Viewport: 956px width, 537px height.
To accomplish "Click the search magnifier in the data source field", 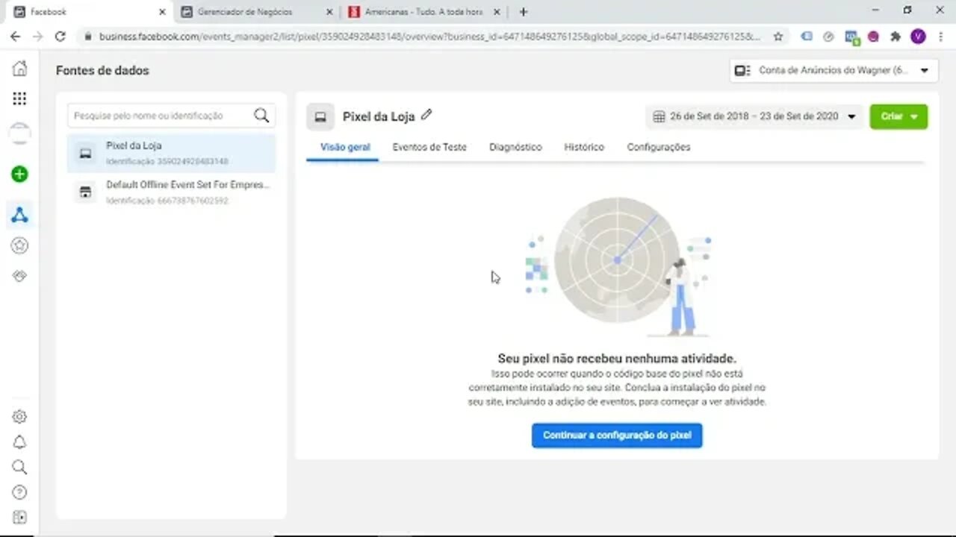I will [261, 116].
